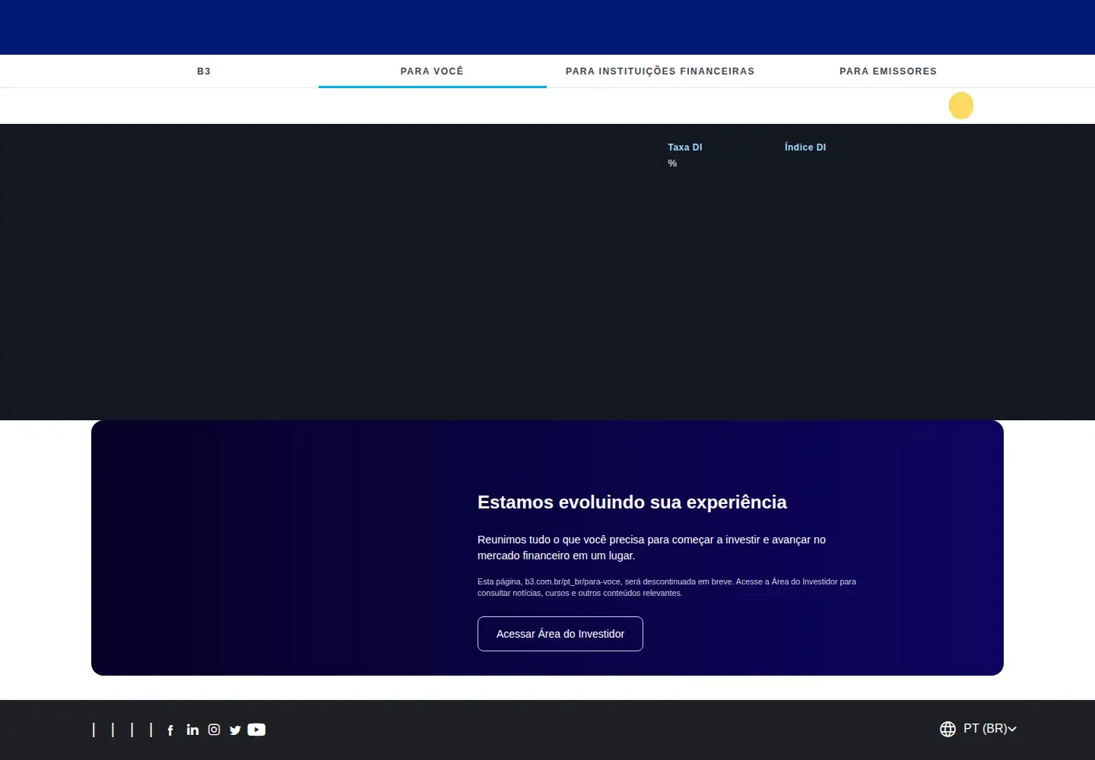Select the Para Você tab
This screenshot has height=760, width=1095.
(432, 71)
